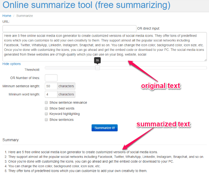Toggle the Keyword highlighting checkbox
This screenshot has height=179, width=209.
coord(46,114)
